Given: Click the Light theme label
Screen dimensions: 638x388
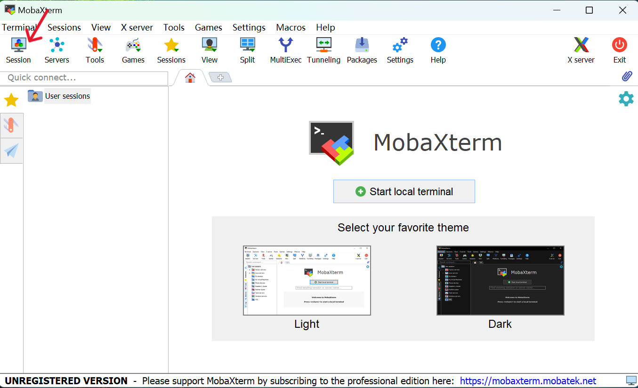Looking at the screenshot, I should coord(307,324).
